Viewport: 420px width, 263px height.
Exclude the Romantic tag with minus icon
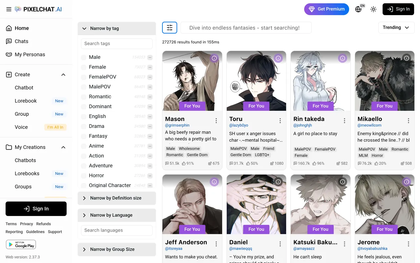click(150, 97)
